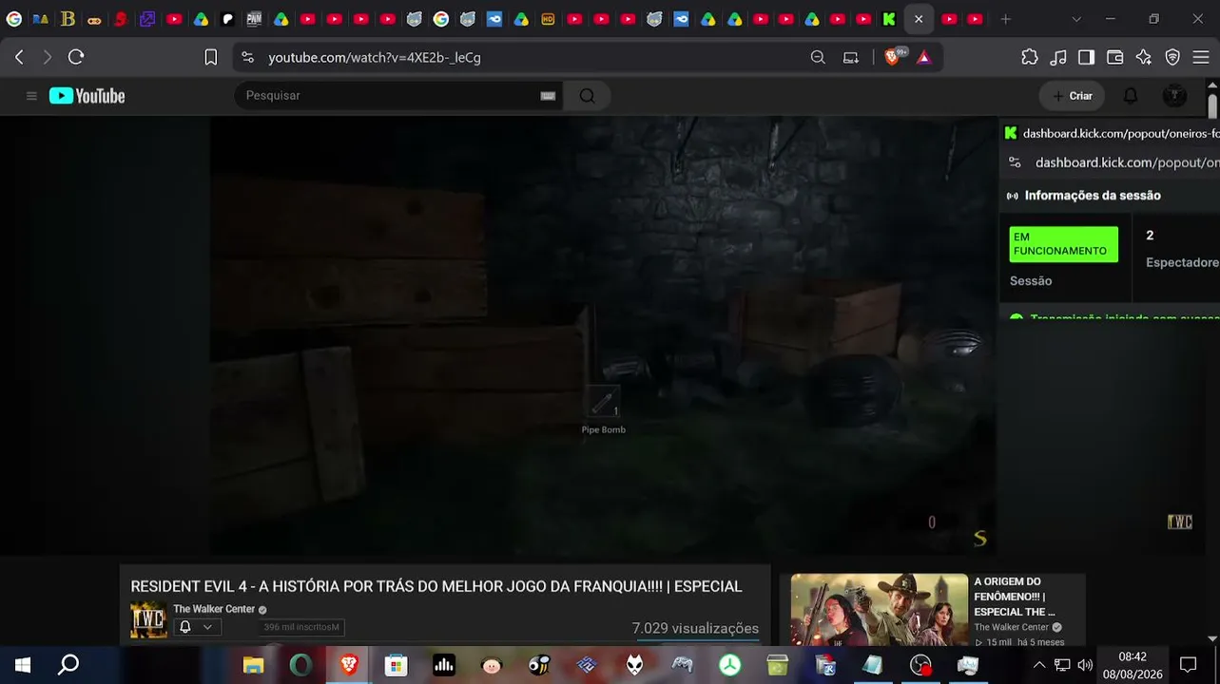Go back to the previous page

[19, 57]
